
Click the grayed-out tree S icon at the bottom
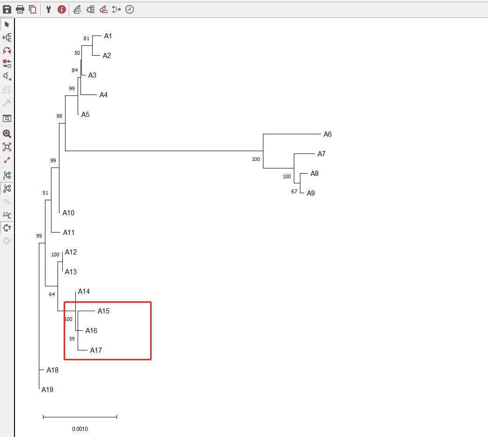click(7, 241)
